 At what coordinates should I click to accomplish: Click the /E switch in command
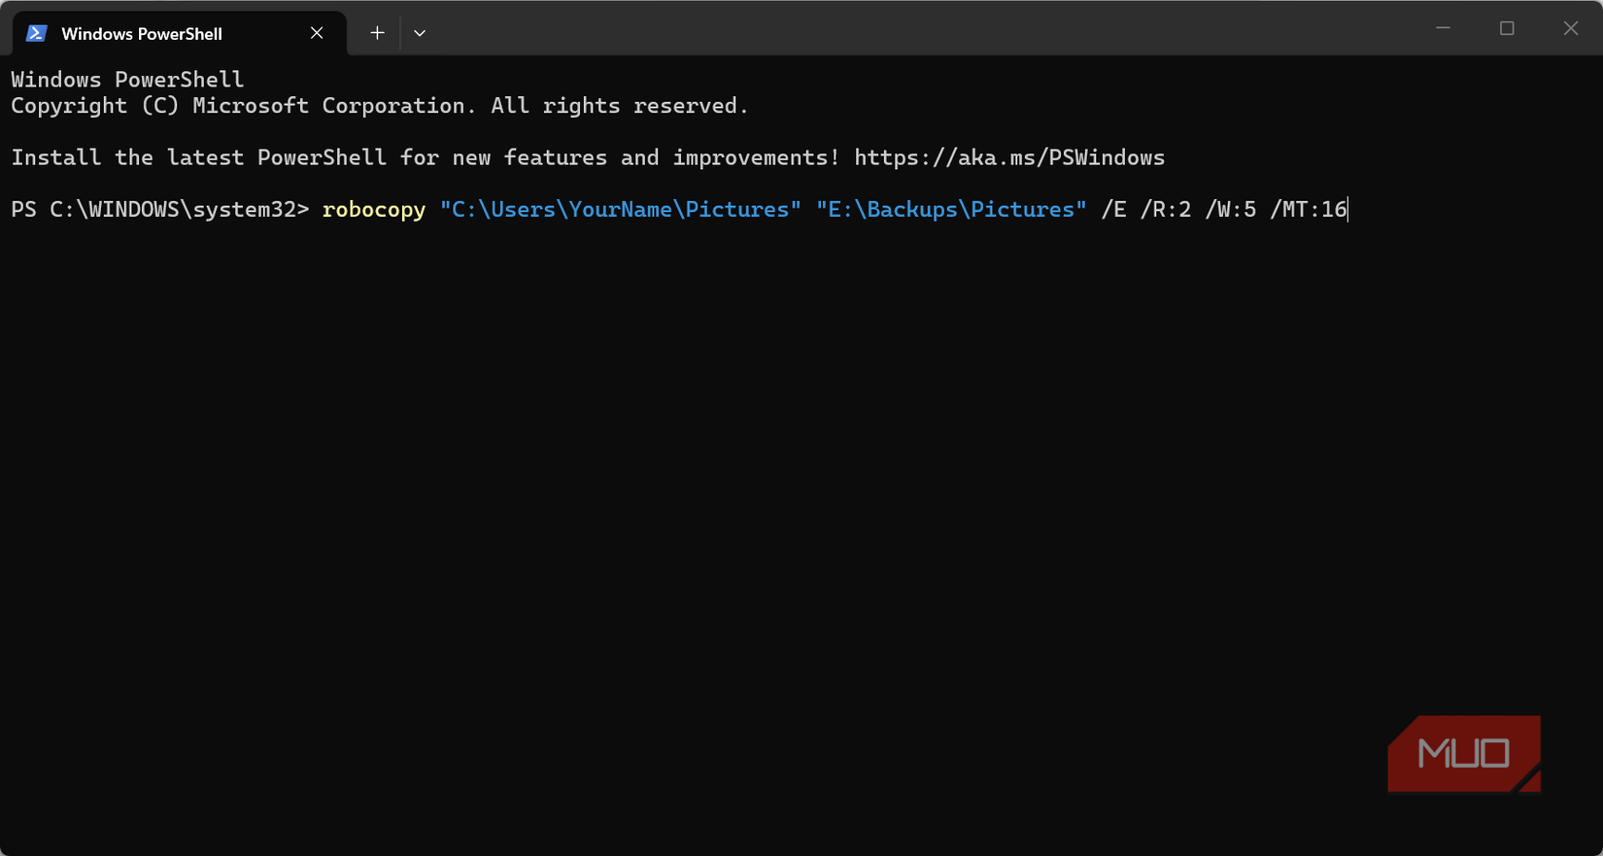click(x=1113, y=210)
